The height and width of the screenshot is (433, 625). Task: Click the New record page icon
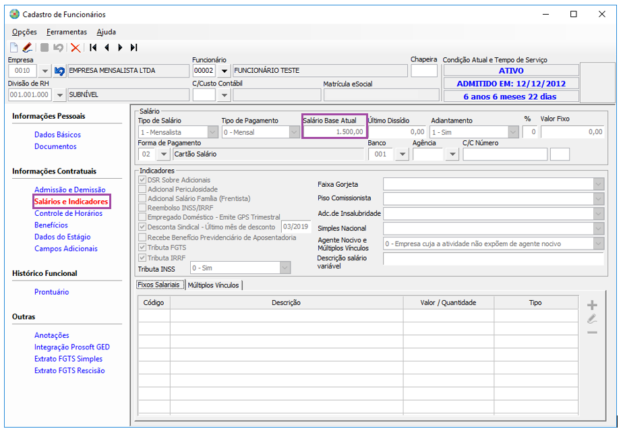pyautogui.click(x=14, y=47)
